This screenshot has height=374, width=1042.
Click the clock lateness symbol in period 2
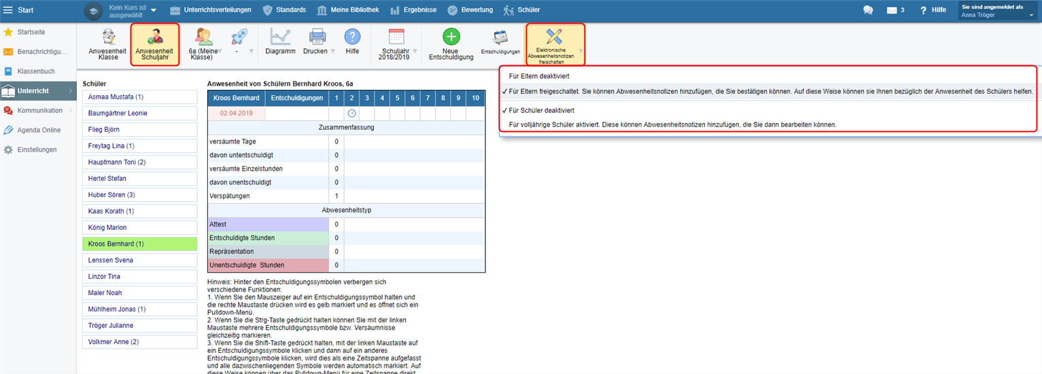352,114
